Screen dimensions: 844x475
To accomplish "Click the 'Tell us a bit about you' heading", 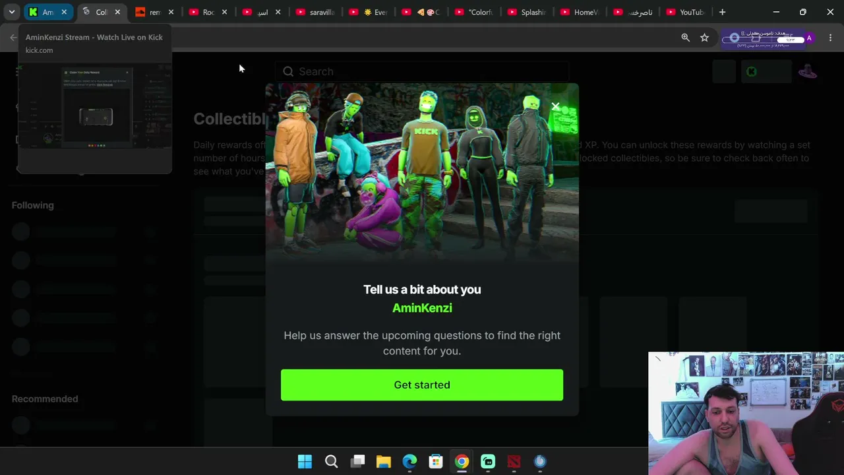I will point(422,290).
